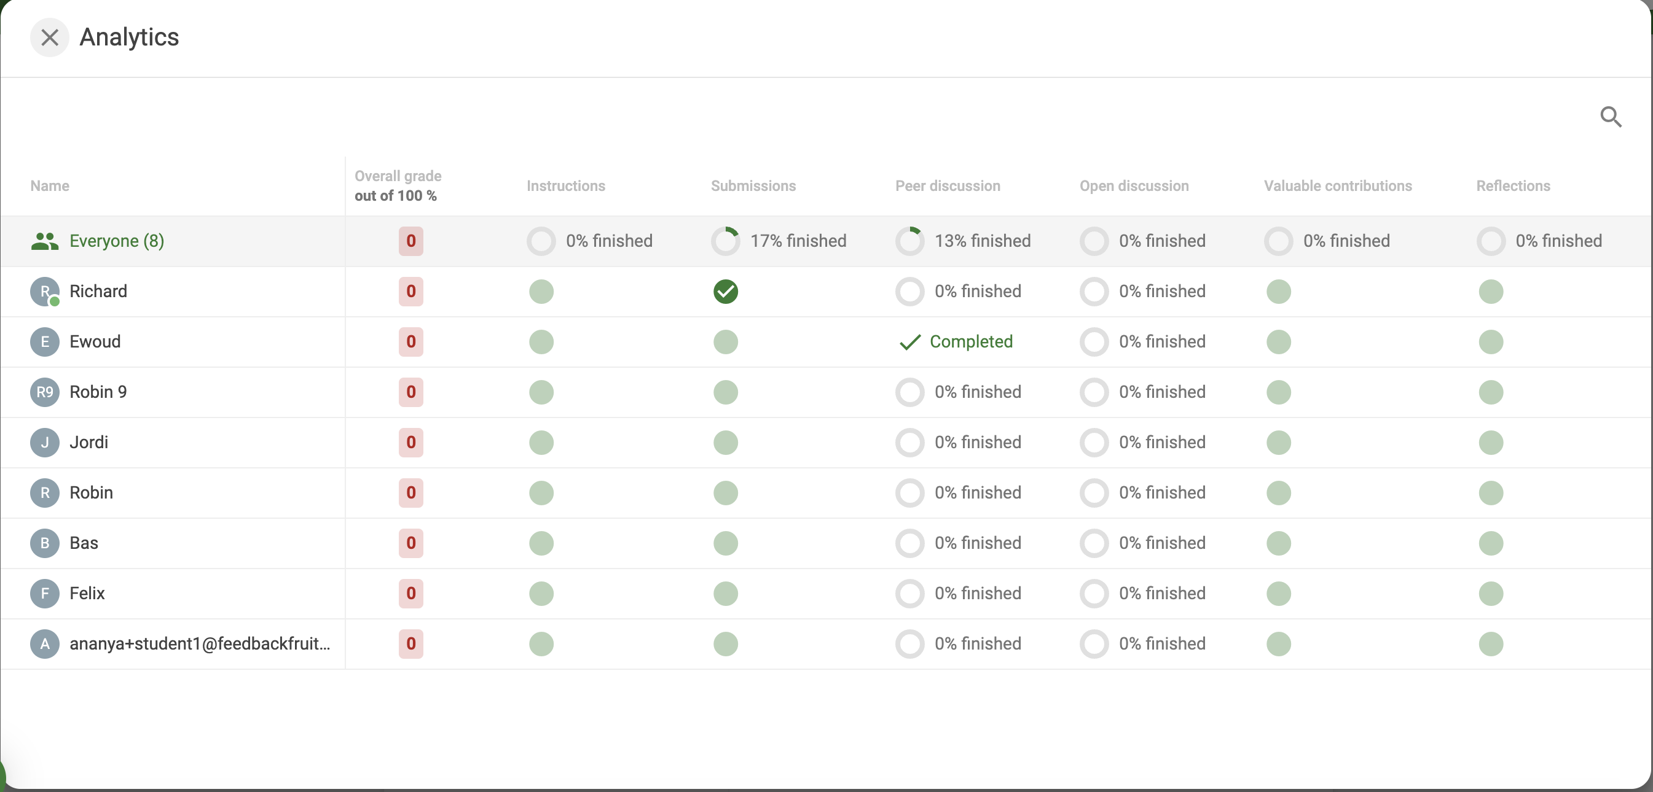Click Bas's Peer discussion 0% finished
The height and width of the screenshot is (792, 1653).
pyautogui.click(x=959, y=543)
